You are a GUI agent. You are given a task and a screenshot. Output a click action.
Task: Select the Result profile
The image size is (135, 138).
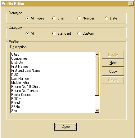[x=53, y=103]
